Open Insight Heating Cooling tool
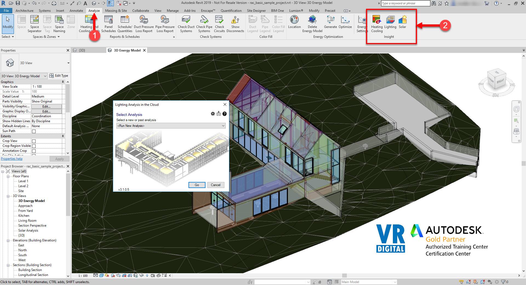Viewport: 526px width, 285px height. 377,24
